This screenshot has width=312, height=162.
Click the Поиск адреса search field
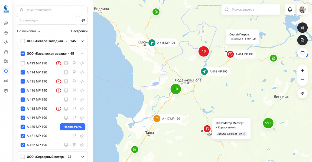(251, 9)
